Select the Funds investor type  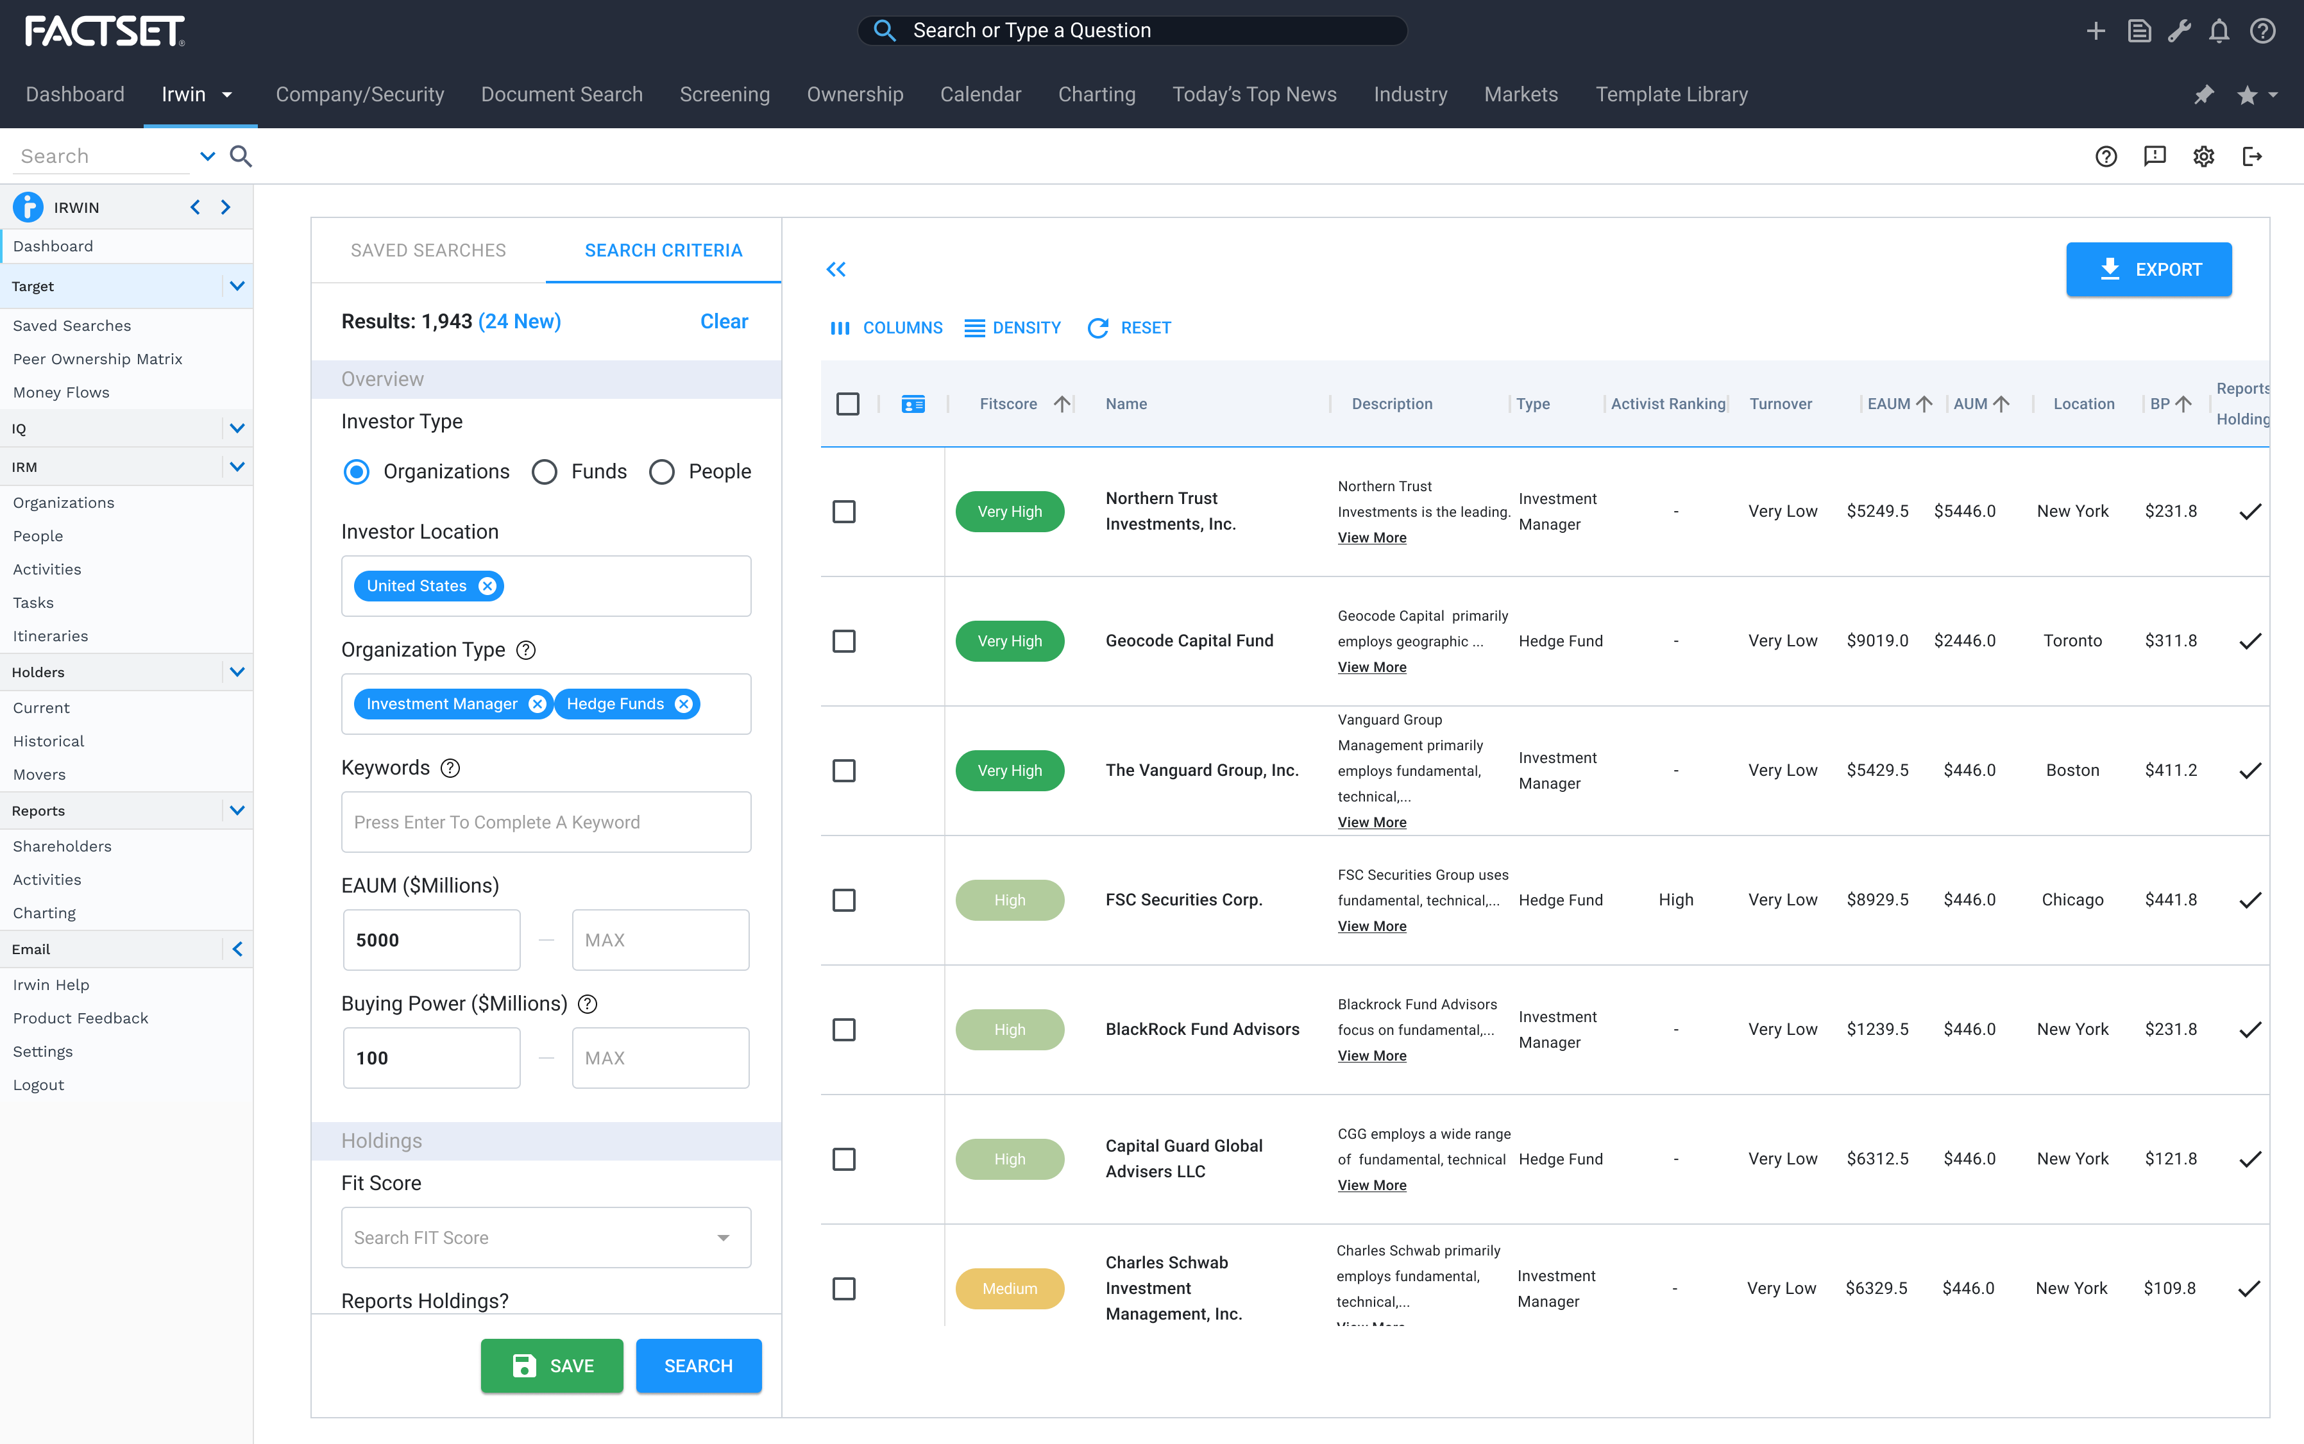click(x=545, y=472)
